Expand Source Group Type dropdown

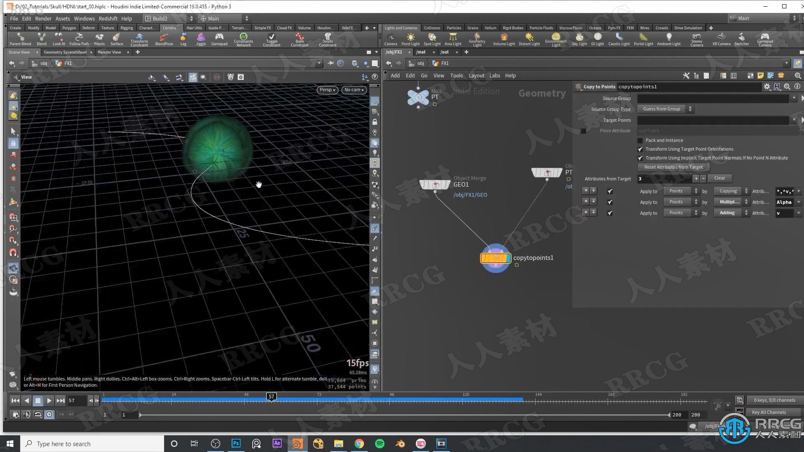(x=665, y=109)
